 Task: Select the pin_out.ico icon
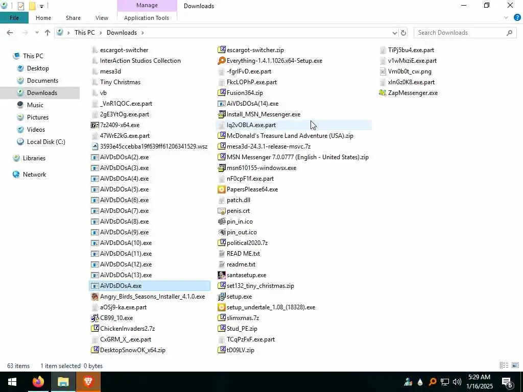coord(222,232)
